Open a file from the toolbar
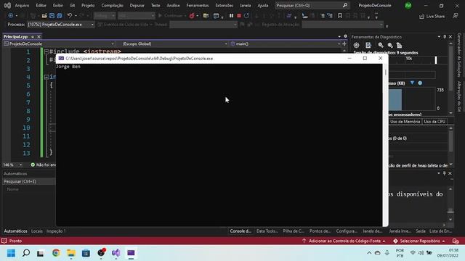 44,15
